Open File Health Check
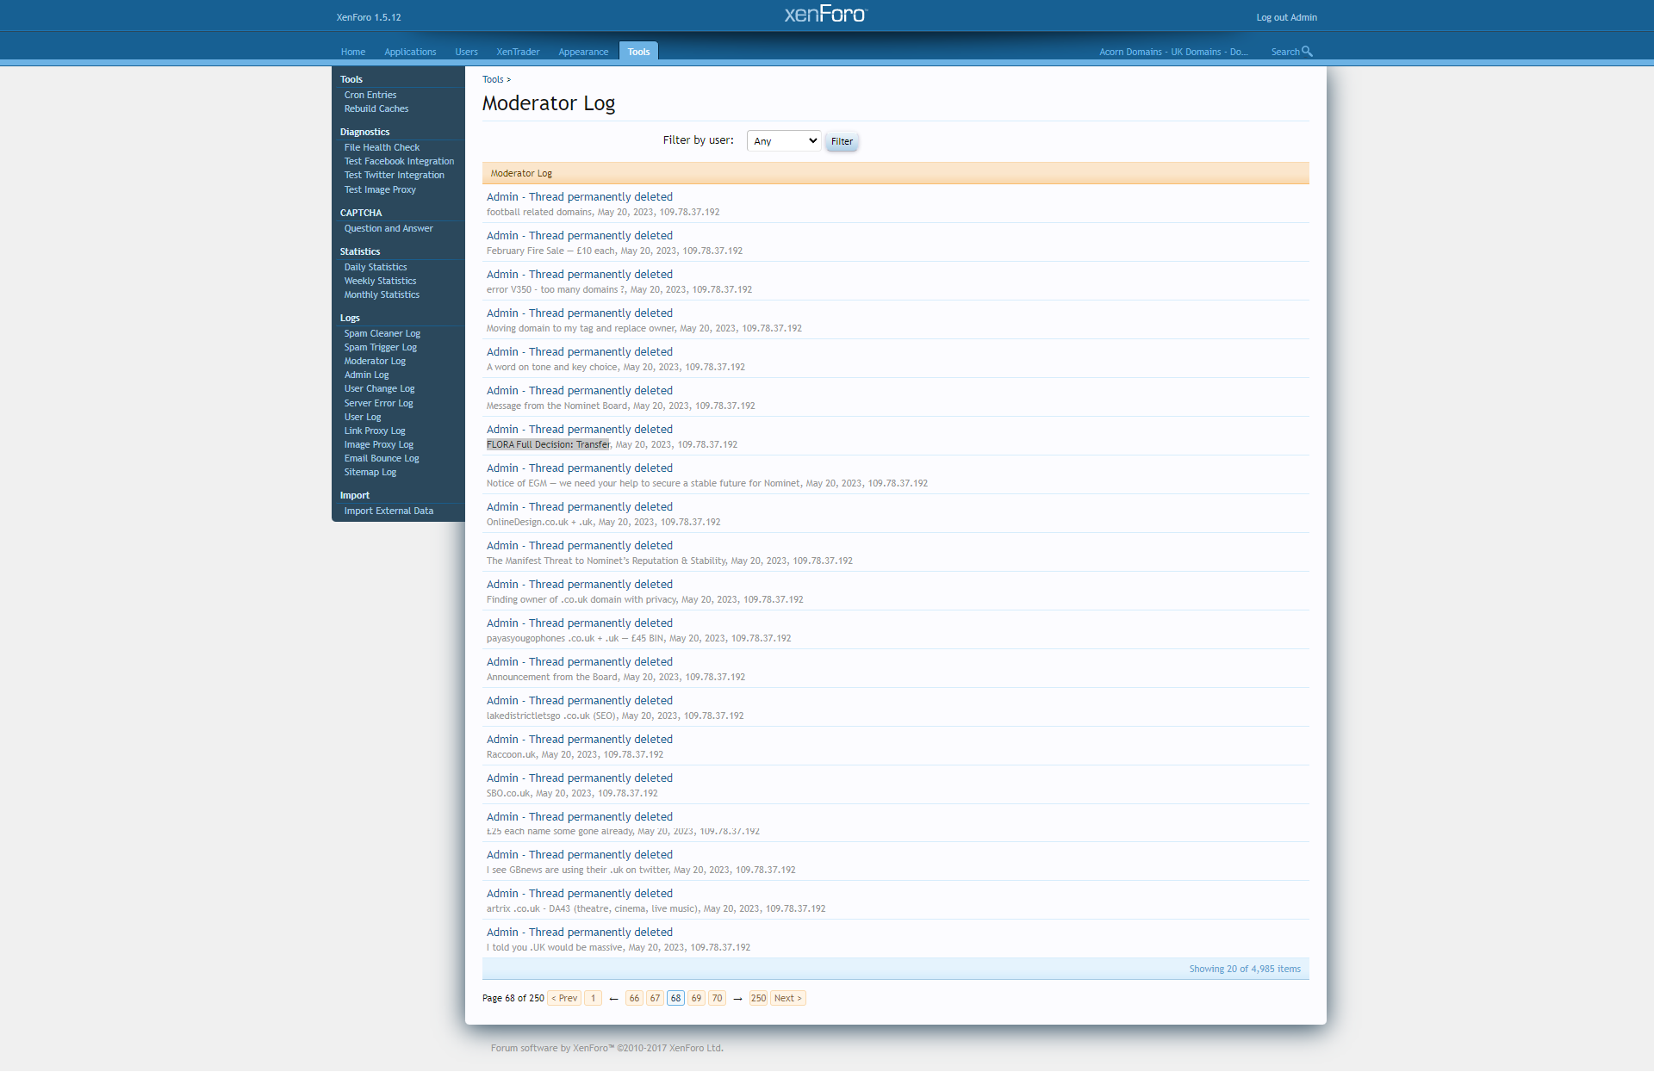Screen dimensions: 1654x1072 (x=382, y=147)
